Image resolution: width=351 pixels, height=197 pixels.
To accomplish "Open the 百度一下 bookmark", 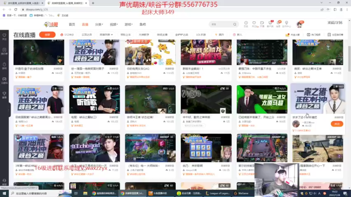I will coord(15,15).
